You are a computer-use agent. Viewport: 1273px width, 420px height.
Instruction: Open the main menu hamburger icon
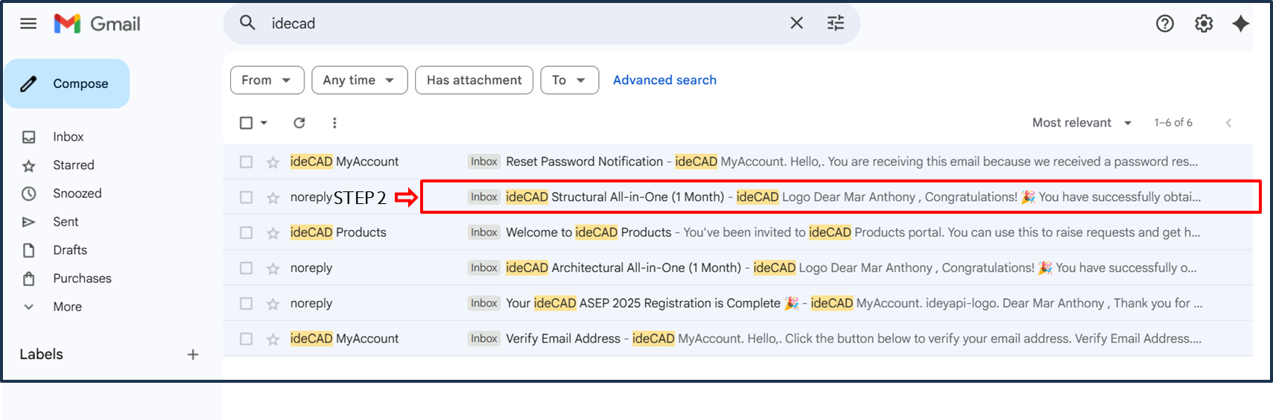(x=28, y=24)
